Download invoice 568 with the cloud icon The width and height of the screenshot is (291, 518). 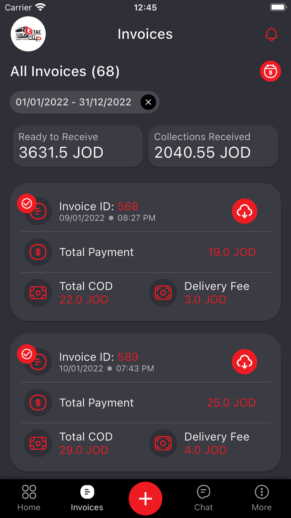[x=244, y=212]
